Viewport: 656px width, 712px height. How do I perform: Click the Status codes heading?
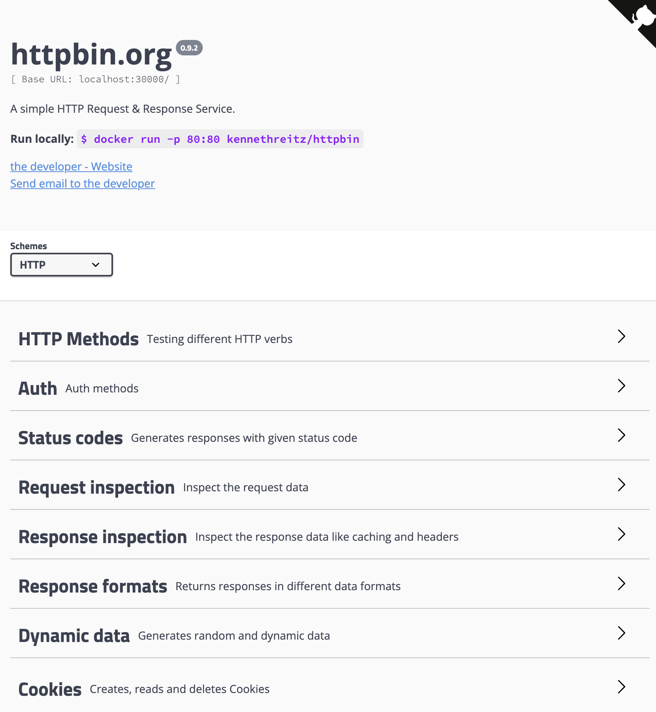(x=71, y=438)
